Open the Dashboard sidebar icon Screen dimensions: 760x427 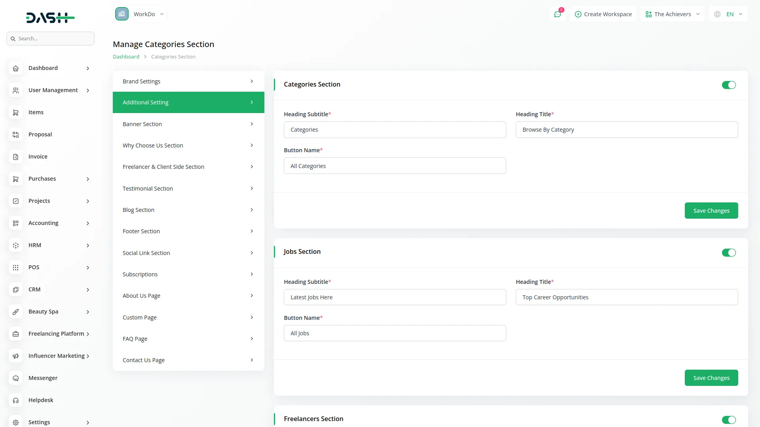(x=15, y=68)
